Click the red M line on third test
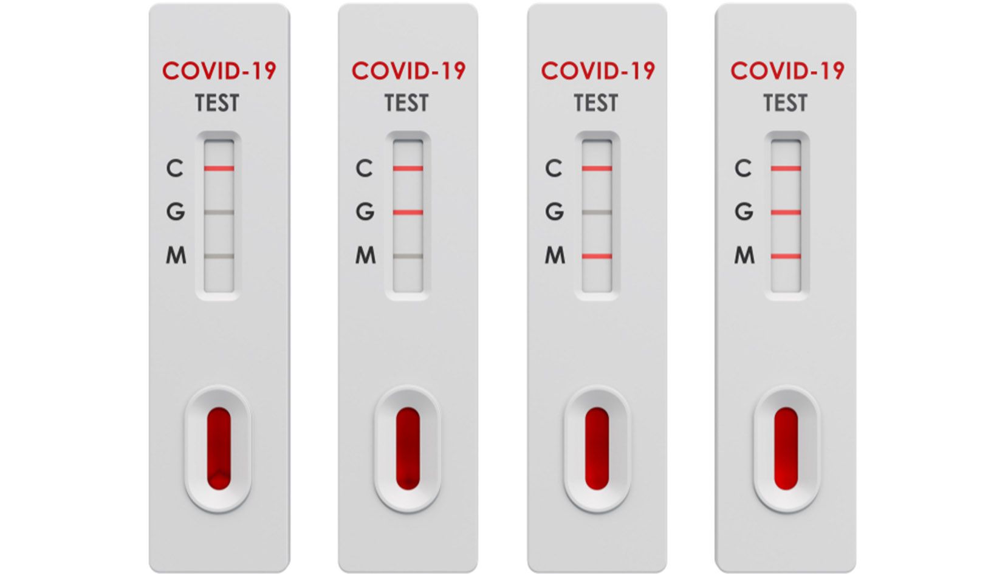Screen dimensions: 1005x574 [597, 256]
